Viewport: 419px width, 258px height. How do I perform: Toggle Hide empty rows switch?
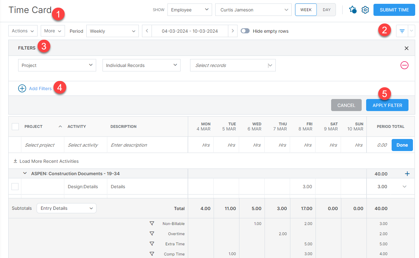click(x=245, y=31)
